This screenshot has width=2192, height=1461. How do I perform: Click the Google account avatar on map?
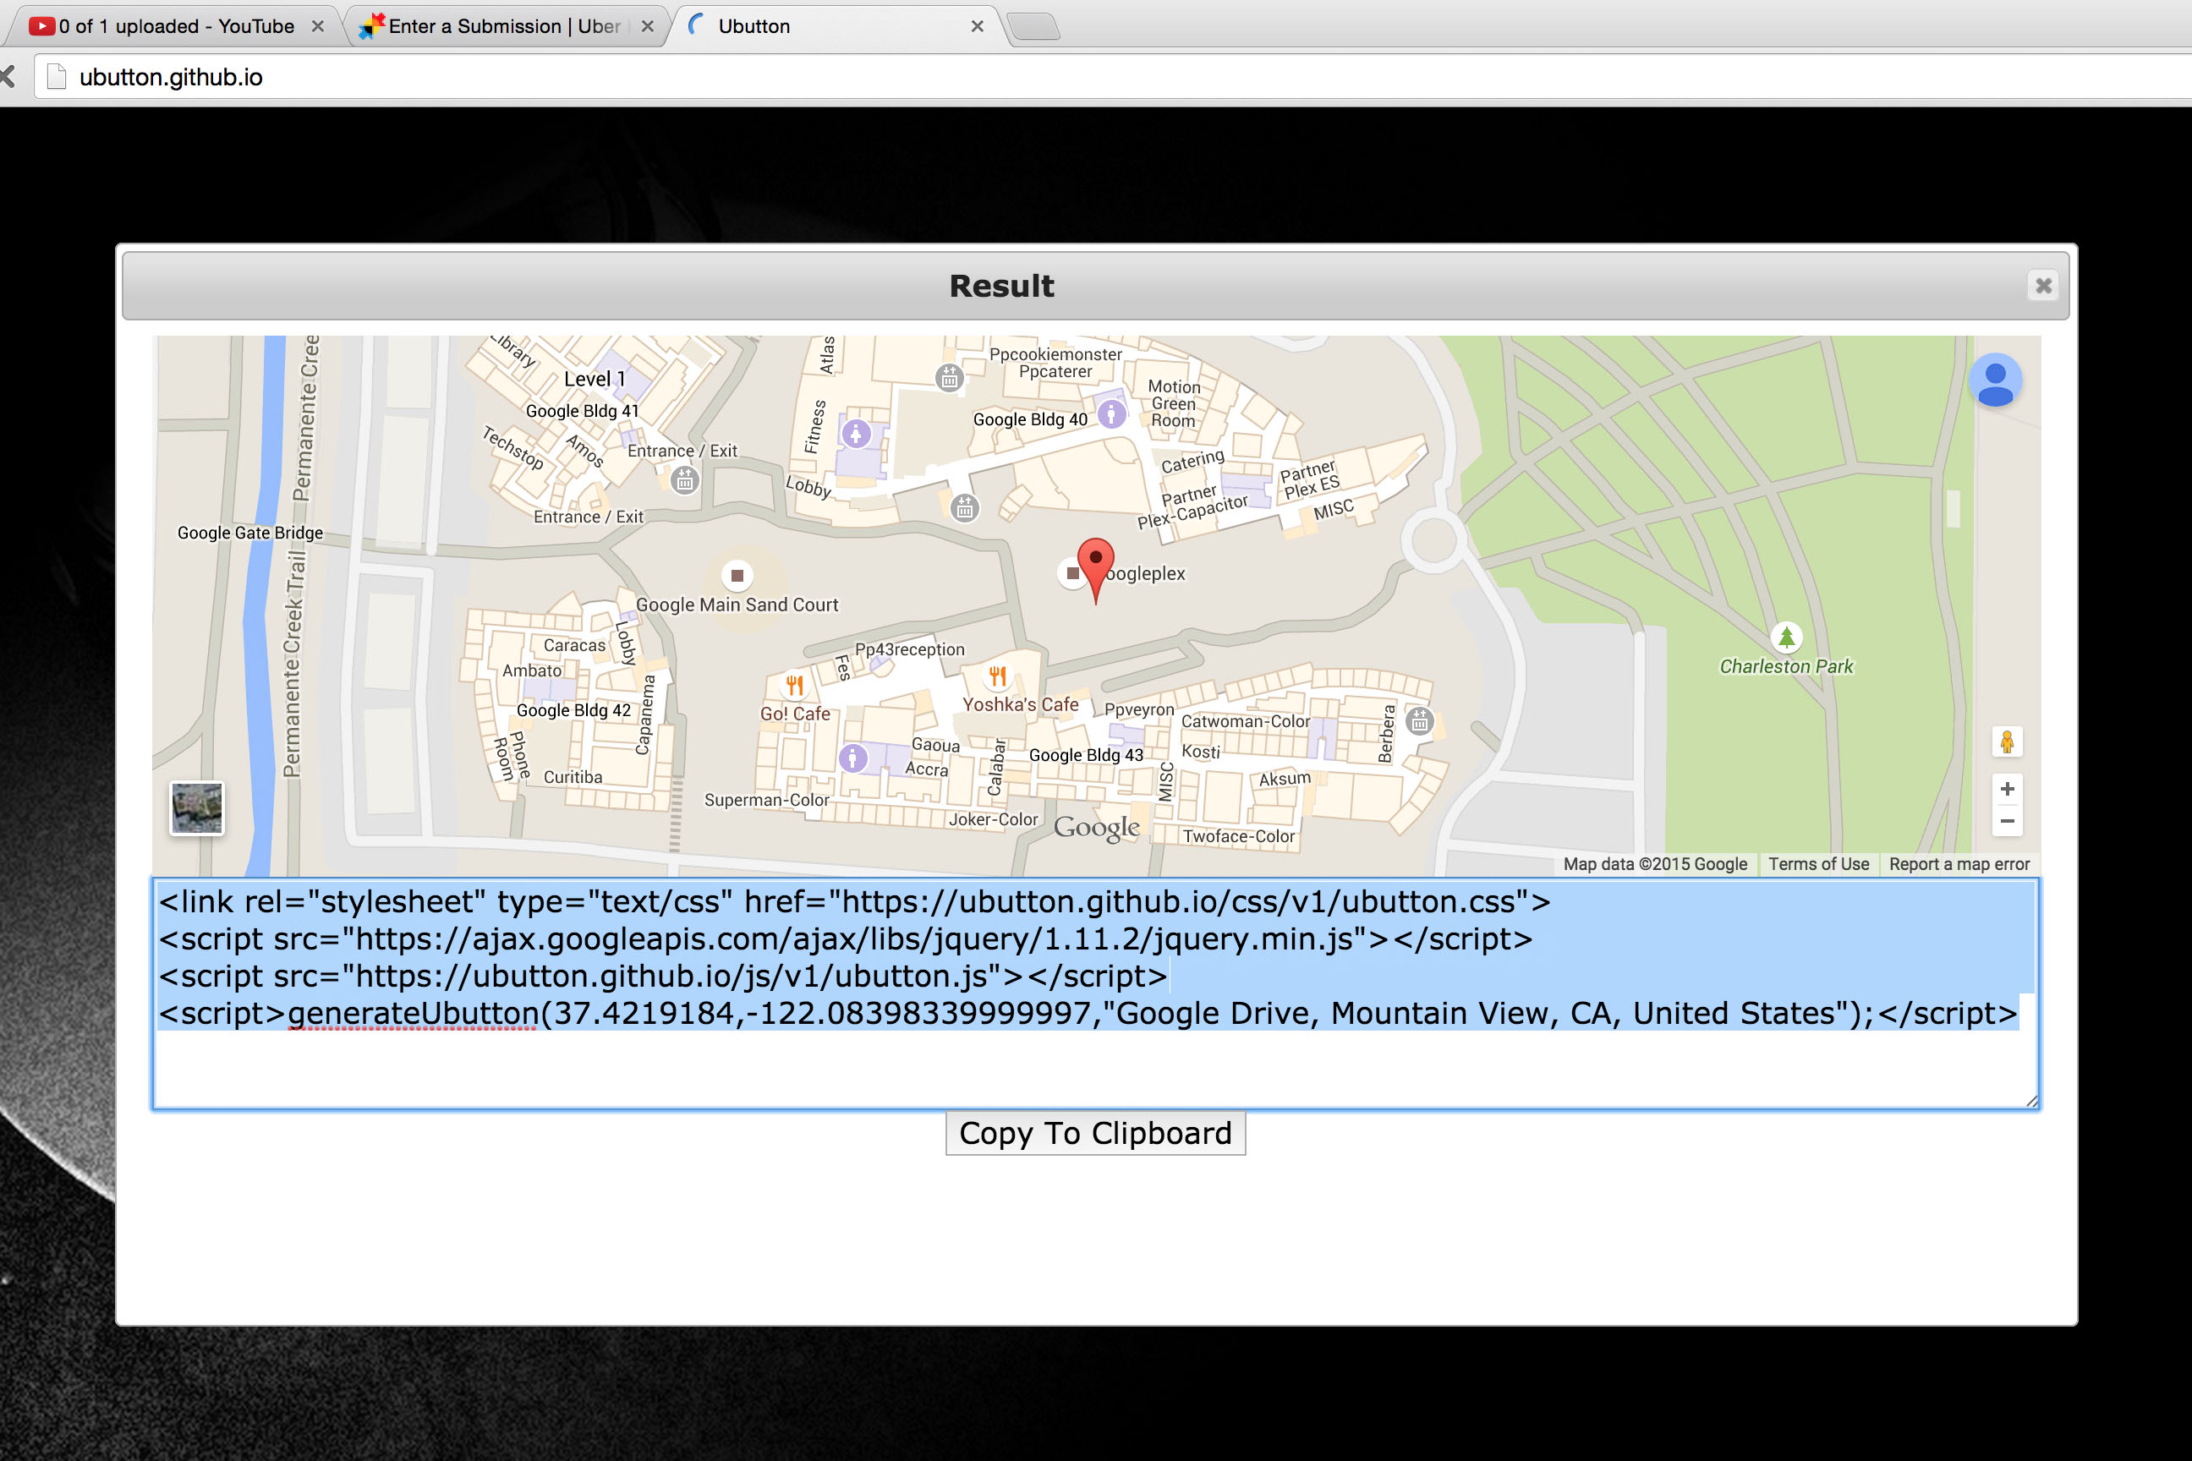click(1994, 381)
